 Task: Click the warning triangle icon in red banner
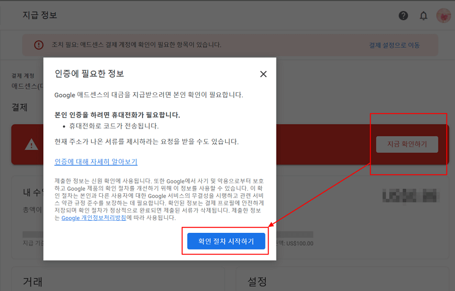tap(31, 144)
